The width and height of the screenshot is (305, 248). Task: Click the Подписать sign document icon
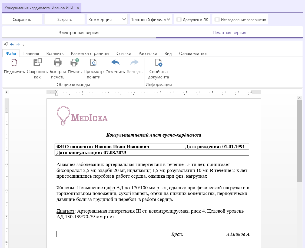pyautogui.click(x=14, y=63)
